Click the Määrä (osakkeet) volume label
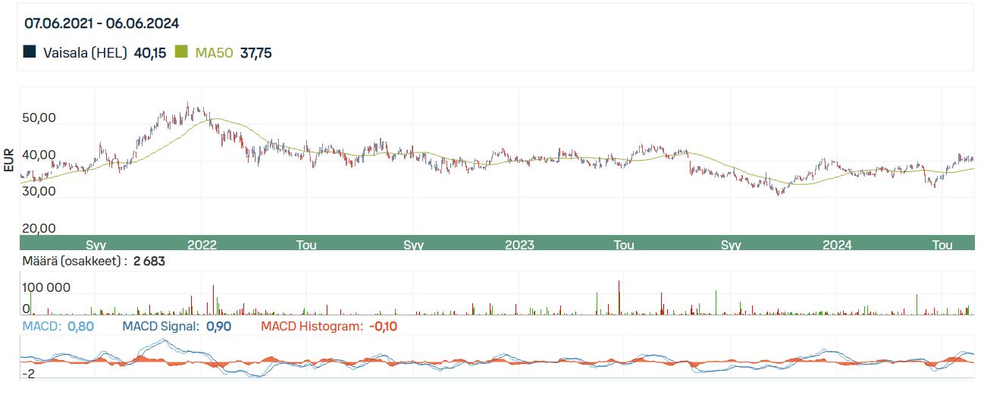Screen dimensions: 984x398 tap(74, 262)
